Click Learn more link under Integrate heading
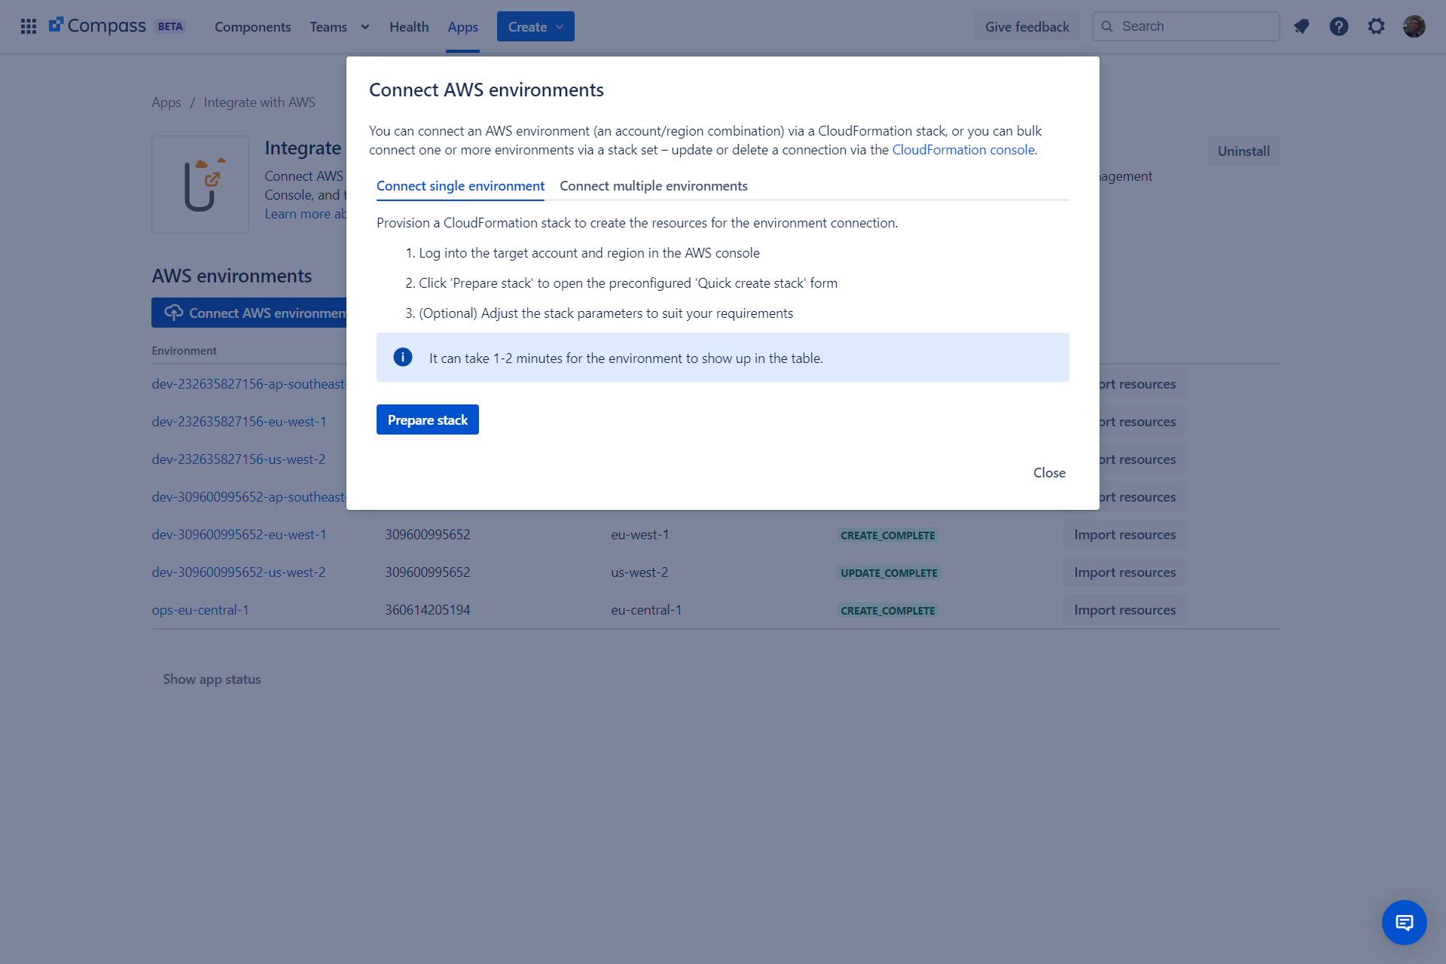The height and width of the screenshot is (964, 1446). click(x=305, y=213)
